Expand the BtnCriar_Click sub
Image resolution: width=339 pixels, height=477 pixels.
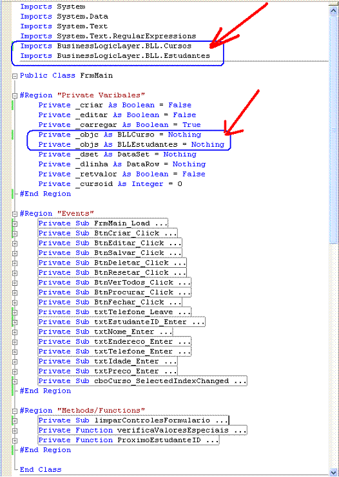[x=15, y=234]
